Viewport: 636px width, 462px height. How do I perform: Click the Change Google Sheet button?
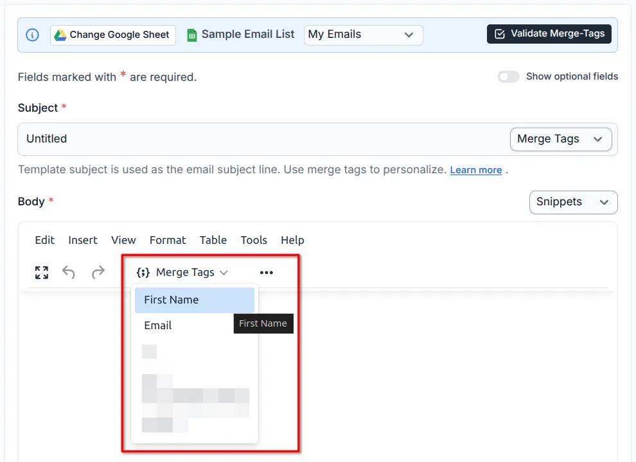112,35
